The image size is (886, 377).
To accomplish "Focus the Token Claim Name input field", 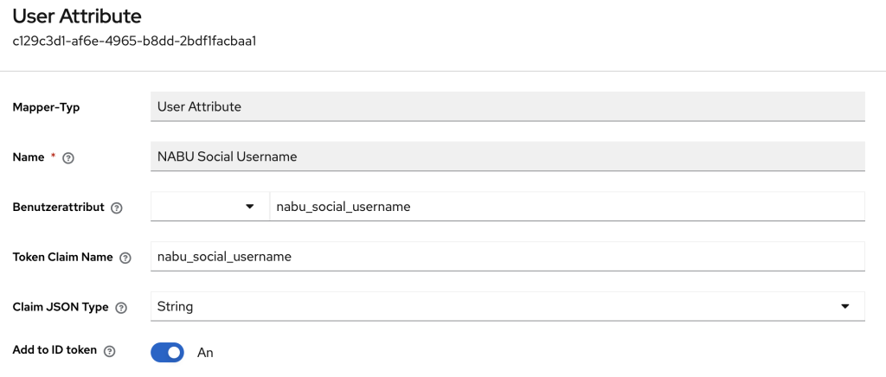I will pyautogui.click(x=507, y=256).
